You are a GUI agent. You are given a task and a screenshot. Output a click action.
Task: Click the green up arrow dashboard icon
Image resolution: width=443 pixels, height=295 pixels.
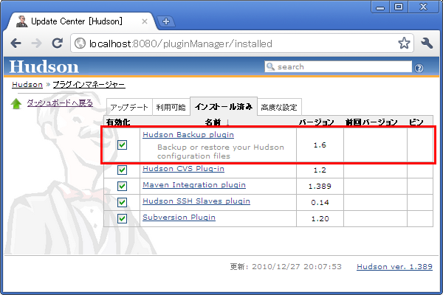(16, 103)
